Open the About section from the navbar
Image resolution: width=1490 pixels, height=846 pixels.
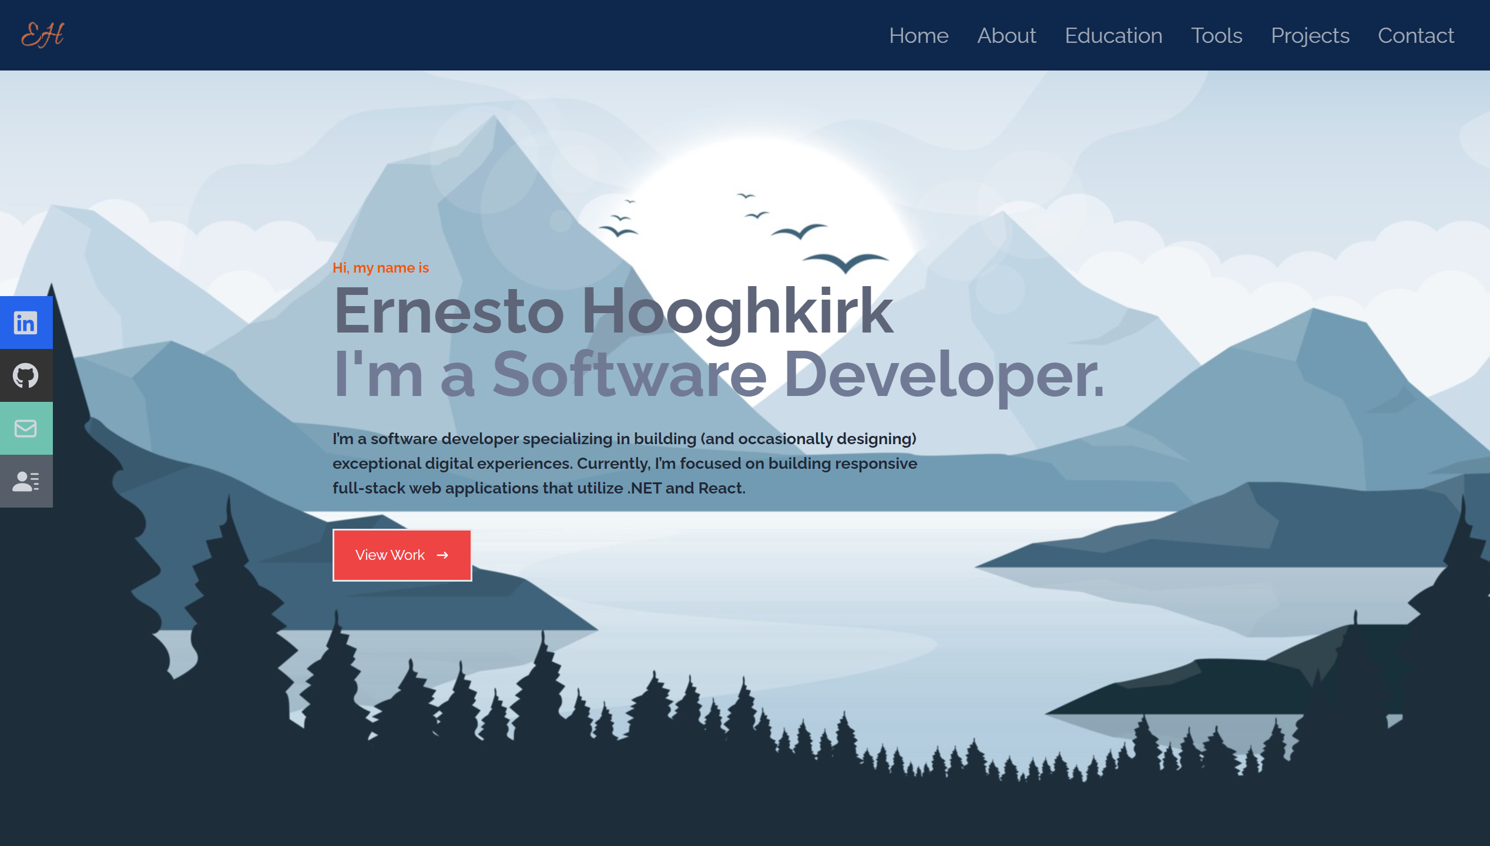(x=1006, y=36)
